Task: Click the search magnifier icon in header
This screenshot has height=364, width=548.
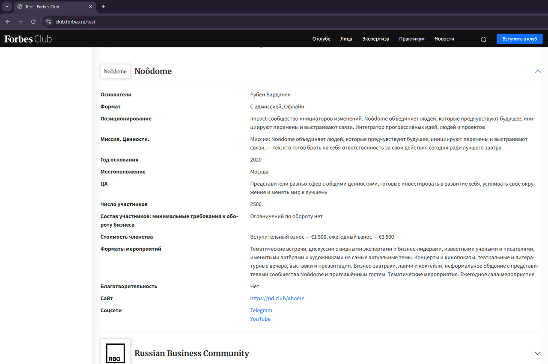Action: pyautogui.click(x=483, y=39)
